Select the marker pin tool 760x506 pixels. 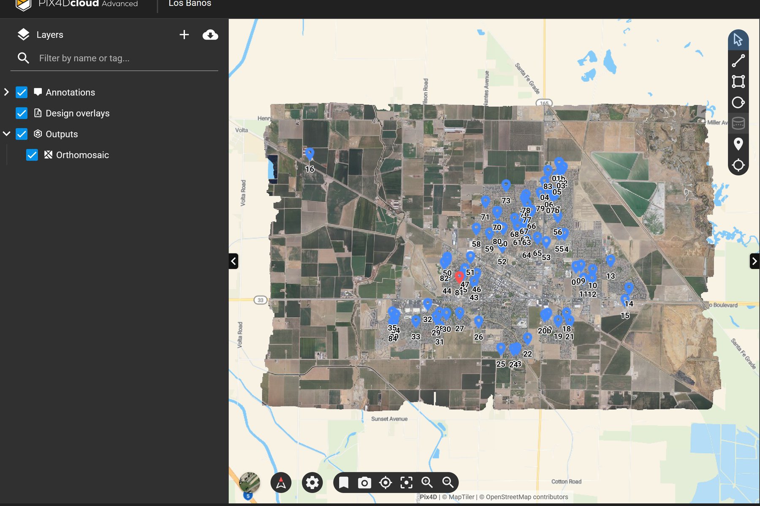coord(738,144)
